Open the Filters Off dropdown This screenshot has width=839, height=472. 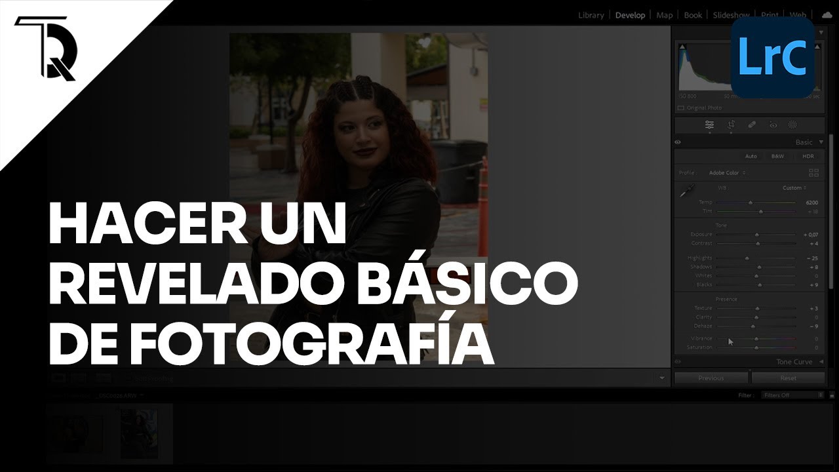click(x=792, y=395)
